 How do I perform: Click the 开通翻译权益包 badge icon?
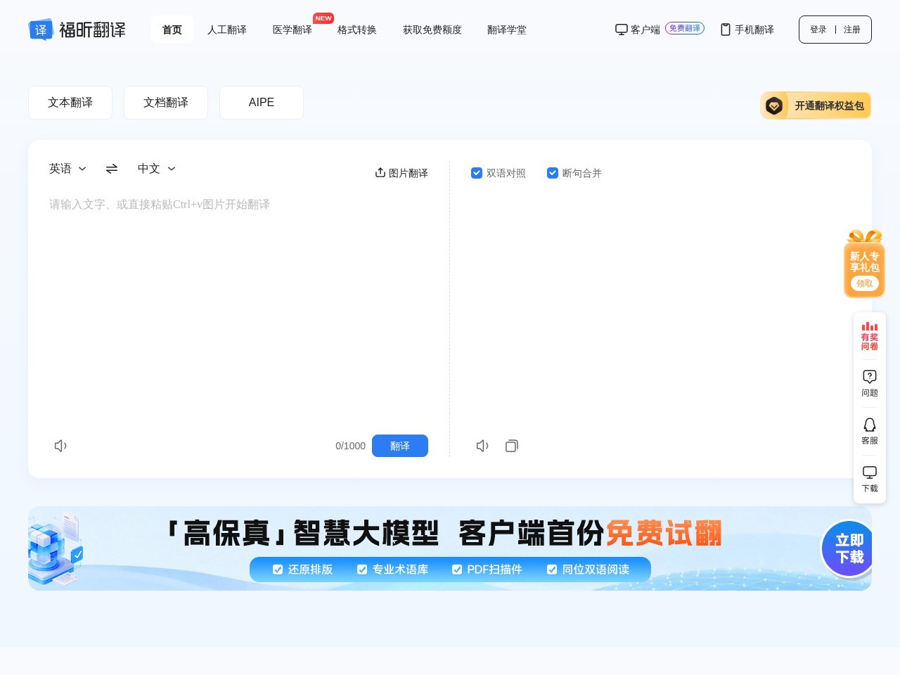tap(774, 105)
